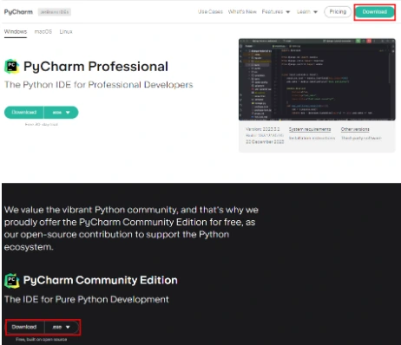
Task: Download PyCharm Professional
Action: [24, 112]
